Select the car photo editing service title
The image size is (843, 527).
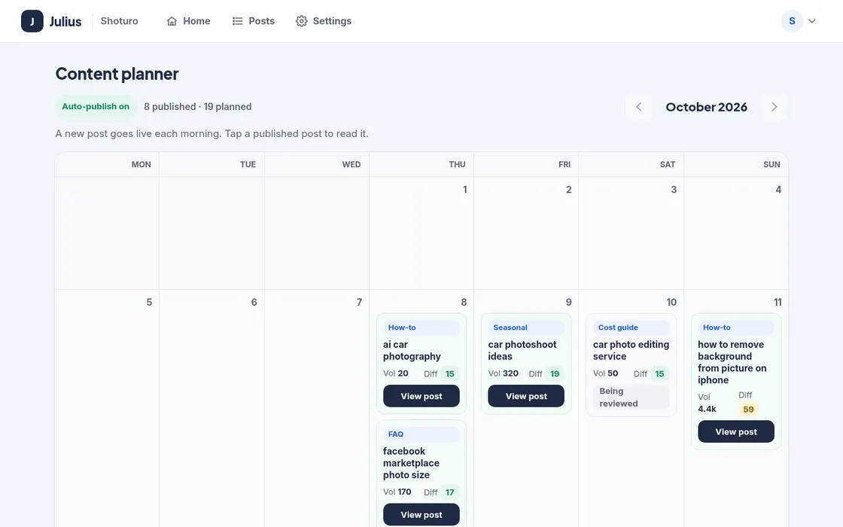click(x=631, y=350)
